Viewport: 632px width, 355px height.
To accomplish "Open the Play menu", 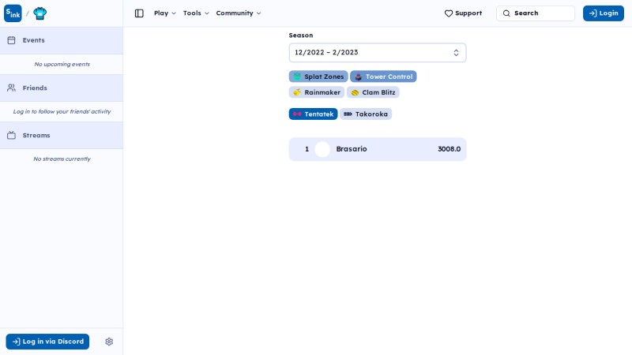I will [x=165, y=13].
